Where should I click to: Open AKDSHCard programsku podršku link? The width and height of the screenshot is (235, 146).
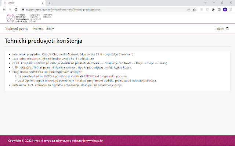coord(105,76)
